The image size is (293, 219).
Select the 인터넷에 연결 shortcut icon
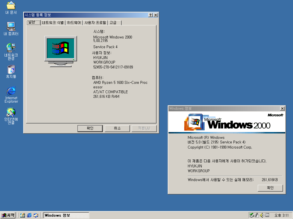11,116
